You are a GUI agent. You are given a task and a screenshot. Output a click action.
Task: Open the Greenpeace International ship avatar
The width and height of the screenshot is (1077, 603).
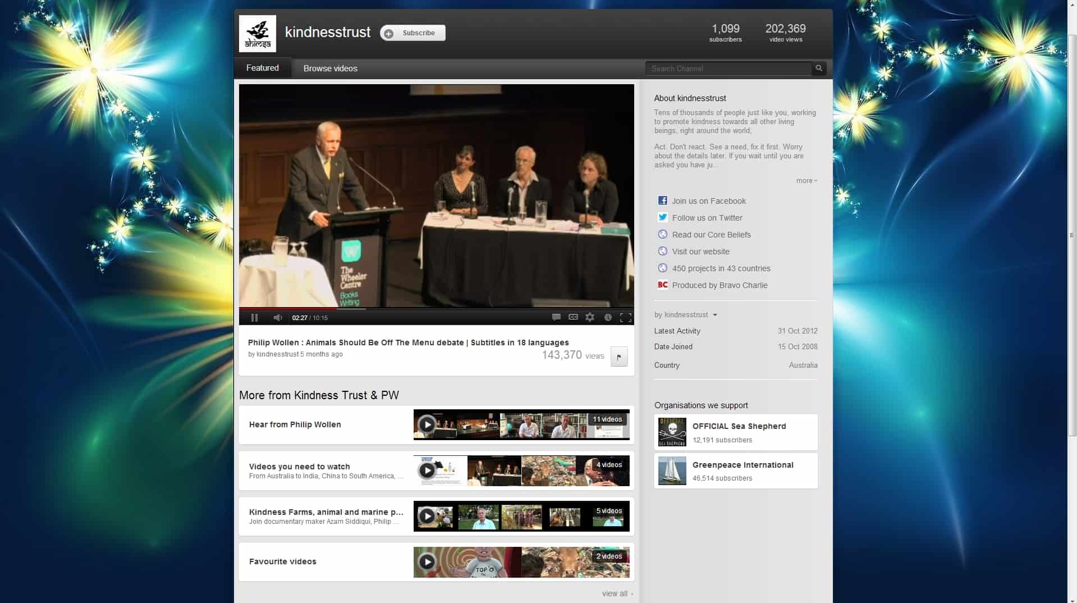pyautogui.click(x=672, y=470)
